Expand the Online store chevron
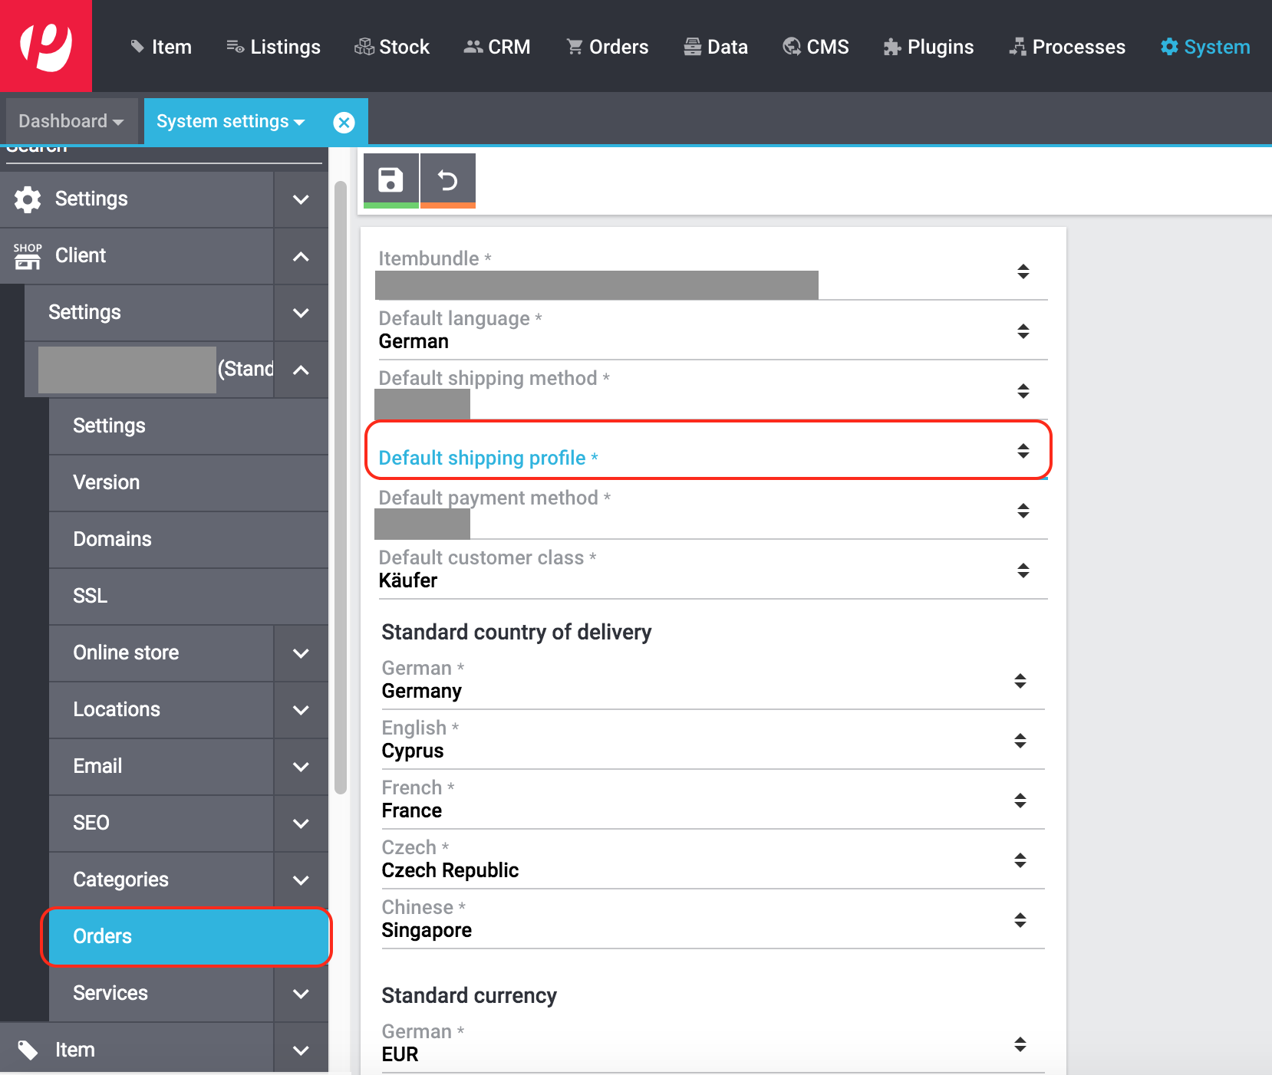This screenshot has height=1075, width=1272. 301,653
